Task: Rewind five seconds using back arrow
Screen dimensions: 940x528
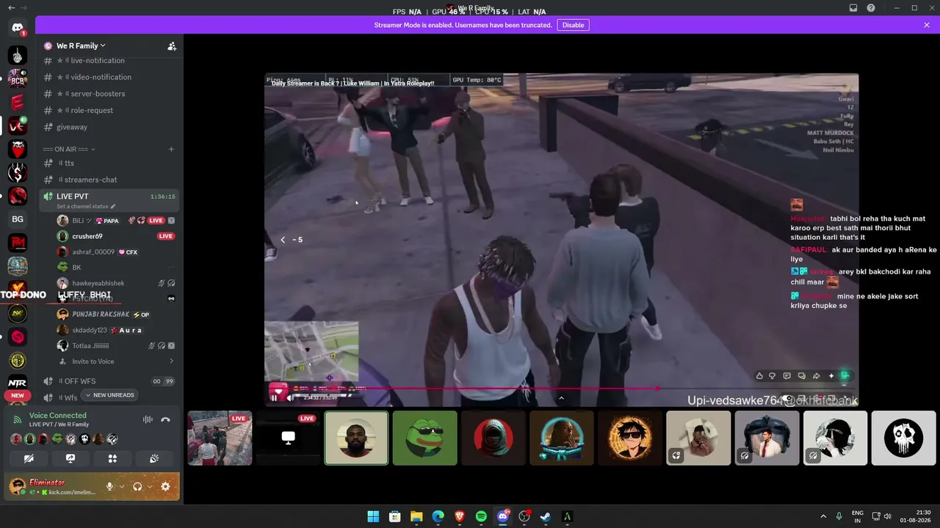Action: (x=283, y=240)
